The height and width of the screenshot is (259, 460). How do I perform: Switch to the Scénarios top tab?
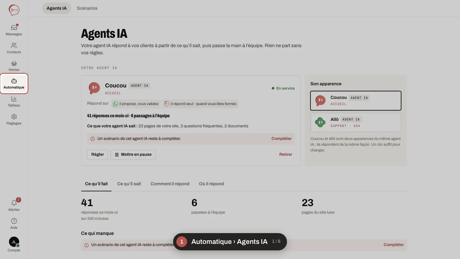87,8
